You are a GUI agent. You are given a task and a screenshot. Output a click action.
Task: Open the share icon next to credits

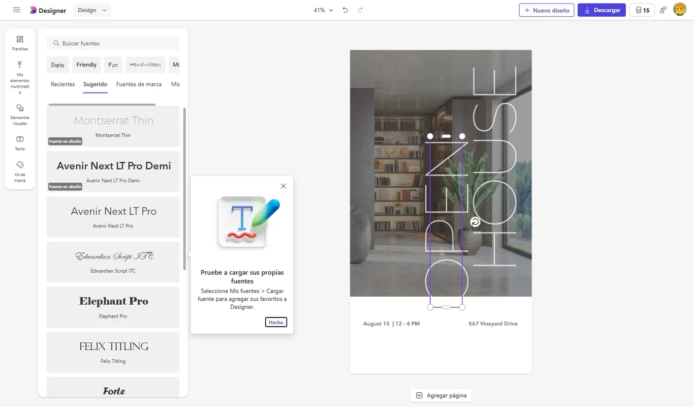663,10
